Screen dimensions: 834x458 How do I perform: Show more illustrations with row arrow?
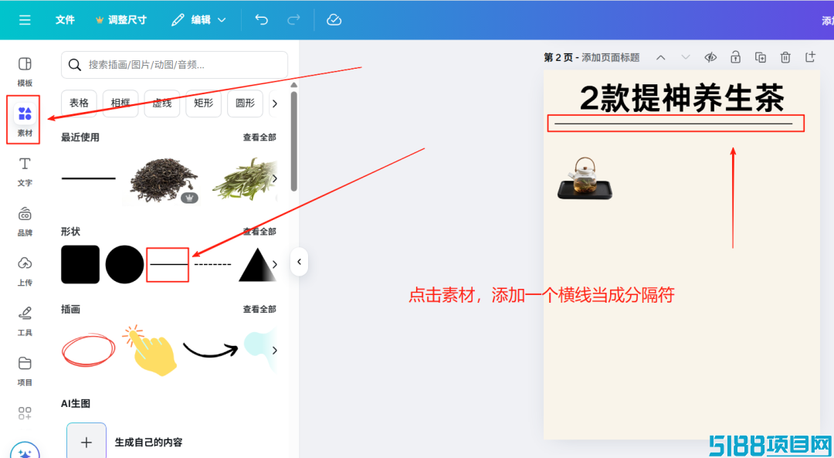[274, 350]
